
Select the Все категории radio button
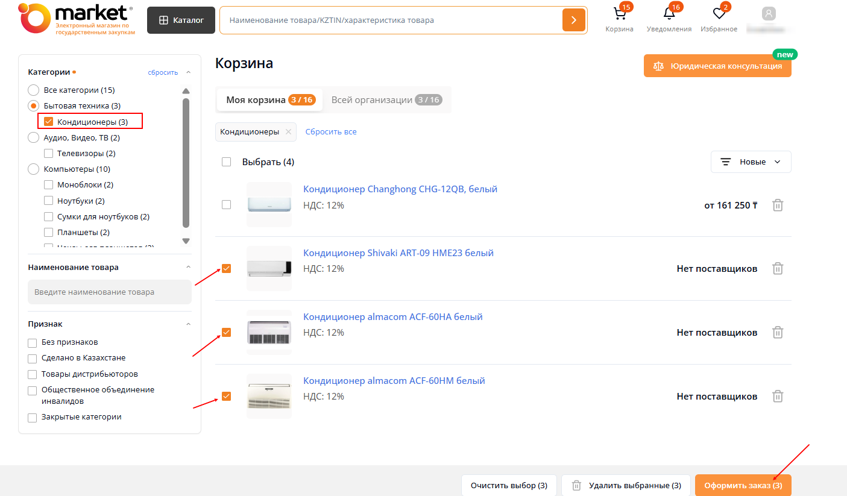coord(33,90)
